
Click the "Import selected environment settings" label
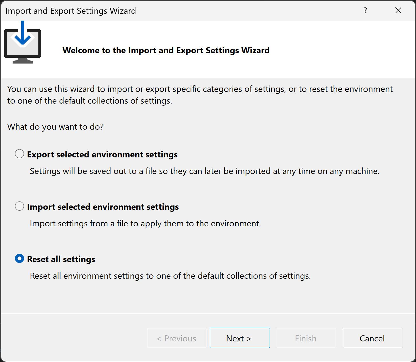[103, 207]
